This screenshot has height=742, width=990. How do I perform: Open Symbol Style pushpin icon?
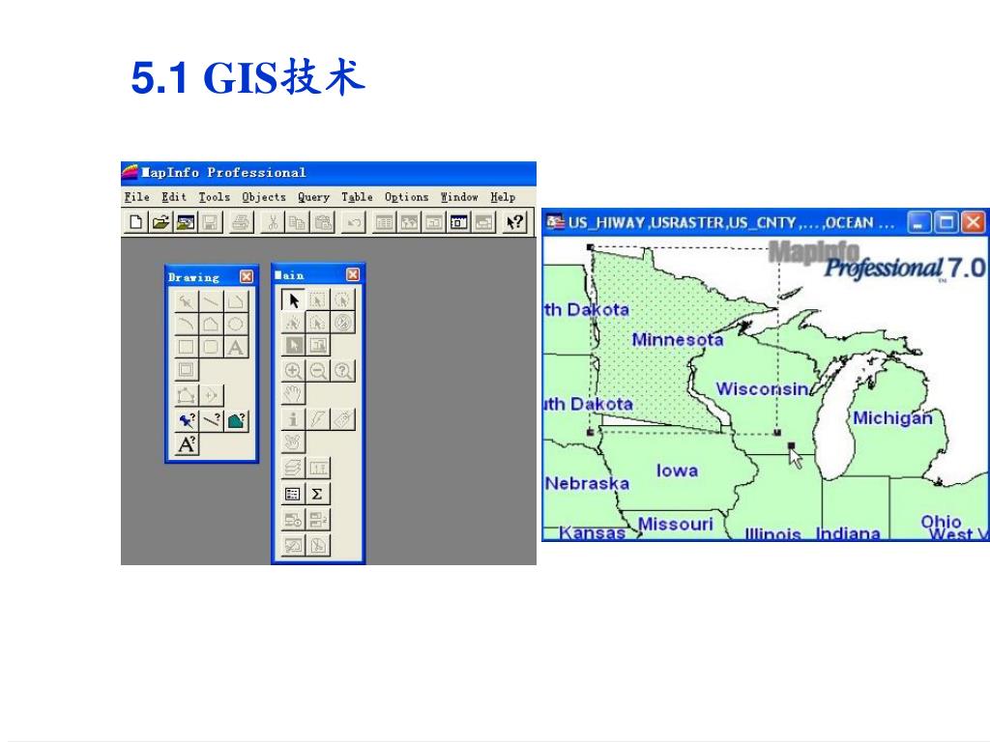click(x=187, y=420)
